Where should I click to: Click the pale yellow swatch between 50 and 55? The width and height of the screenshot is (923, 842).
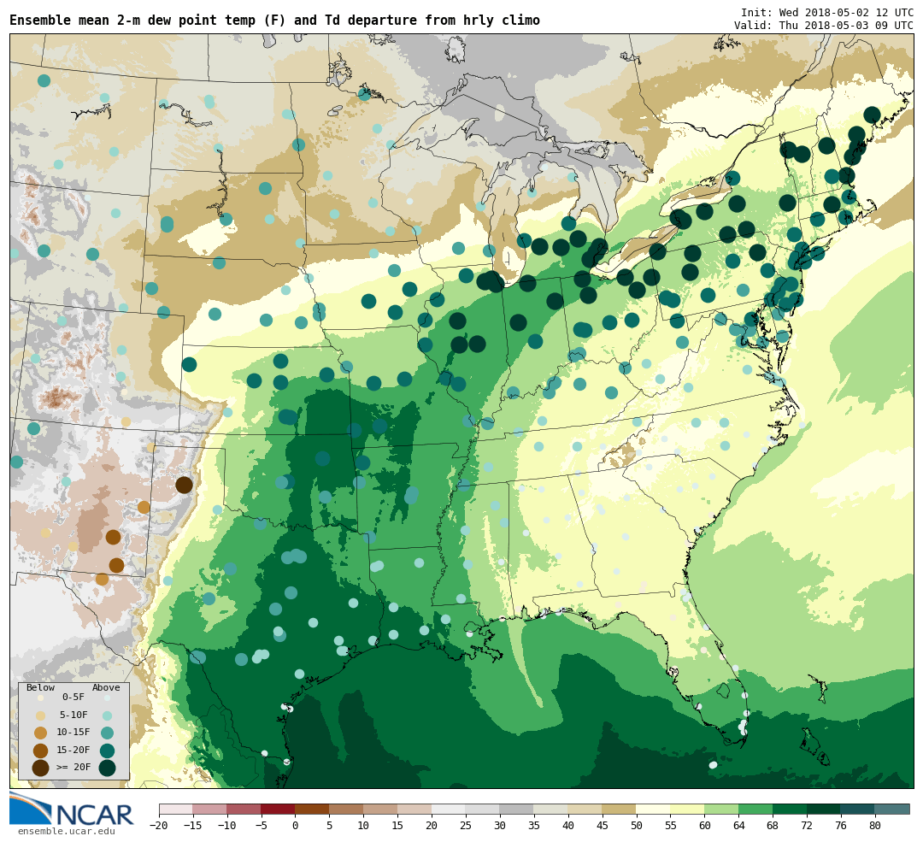pos(654,809)
